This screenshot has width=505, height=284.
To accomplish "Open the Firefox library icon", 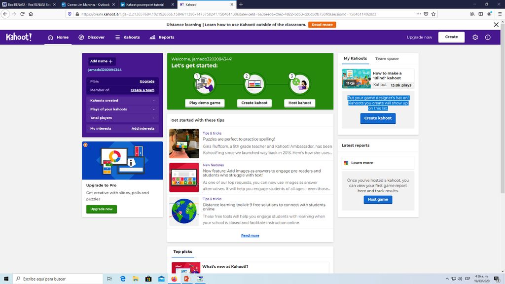I will tap(472, 14).
